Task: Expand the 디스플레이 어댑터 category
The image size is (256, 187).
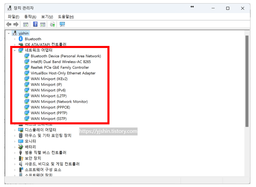Action: (15, 130)
